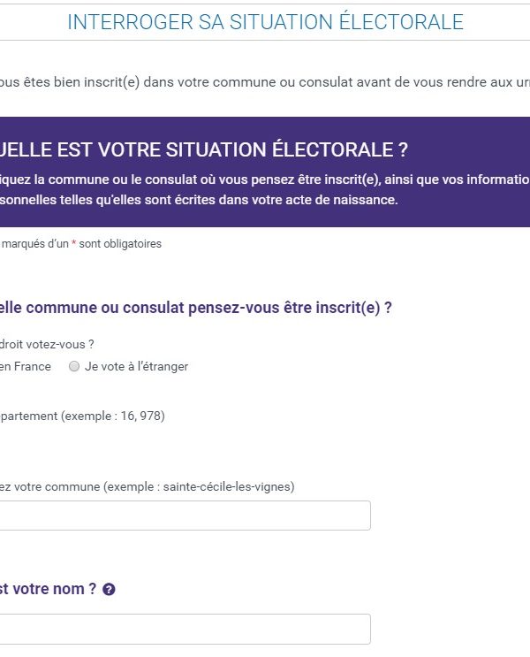Focus the commune name input field
The height and width of the screenshot is (657, 530).
(185, 516)
